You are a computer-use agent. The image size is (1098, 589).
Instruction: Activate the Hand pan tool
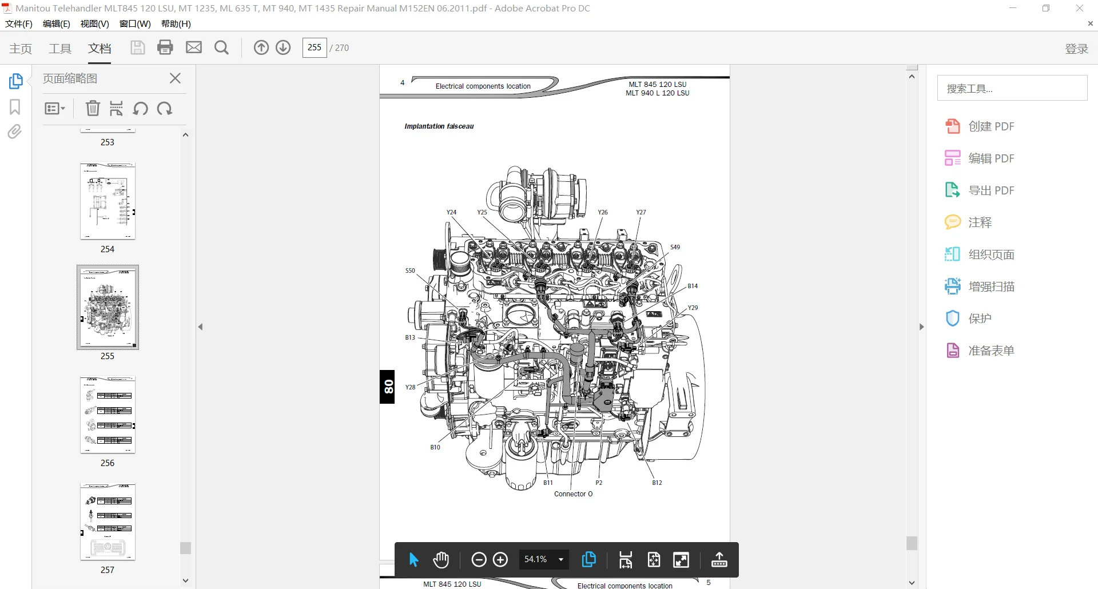point(441,560)
